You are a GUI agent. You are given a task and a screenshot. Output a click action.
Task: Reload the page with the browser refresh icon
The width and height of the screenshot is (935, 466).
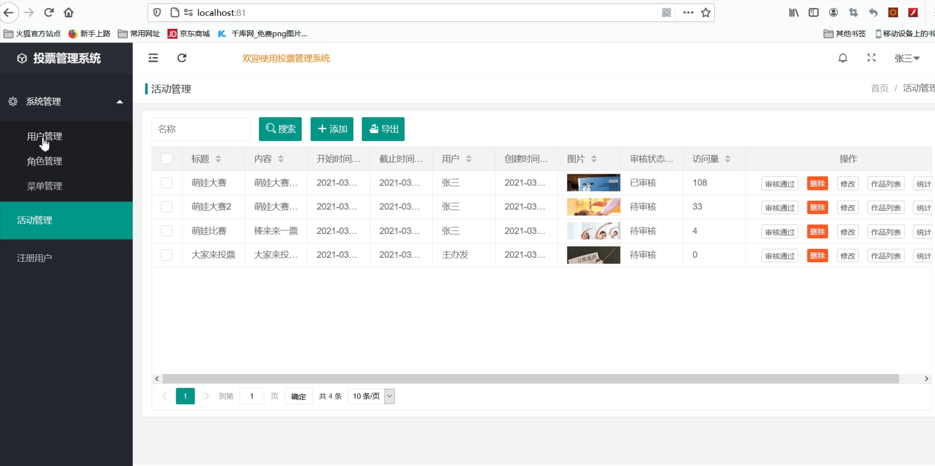(x=49, y=12)
